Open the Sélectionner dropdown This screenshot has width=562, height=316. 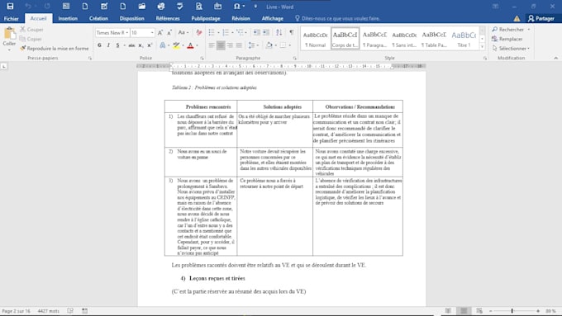coord(511,49)
